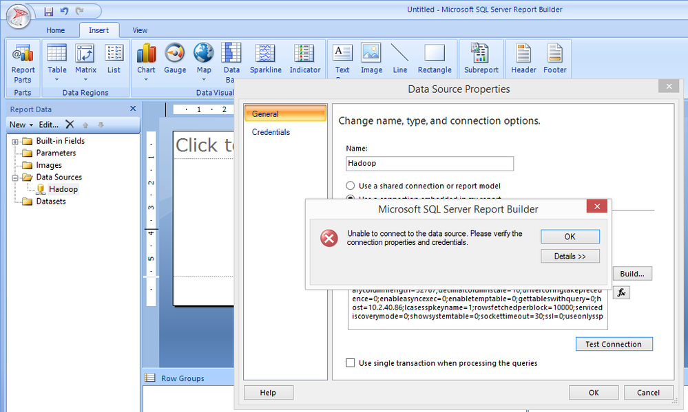Collapse the Data Sources folder
The height and width of the screenshot is (412, 688).
15,178
